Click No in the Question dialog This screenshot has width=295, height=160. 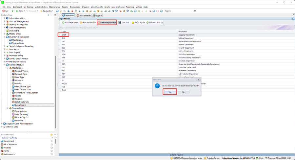coord(183,92)
